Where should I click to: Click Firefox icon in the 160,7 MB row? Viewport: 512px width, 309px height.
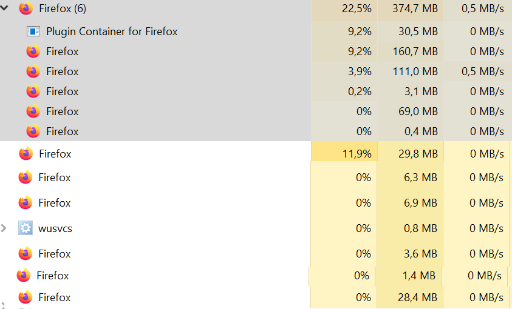[33, 51]
